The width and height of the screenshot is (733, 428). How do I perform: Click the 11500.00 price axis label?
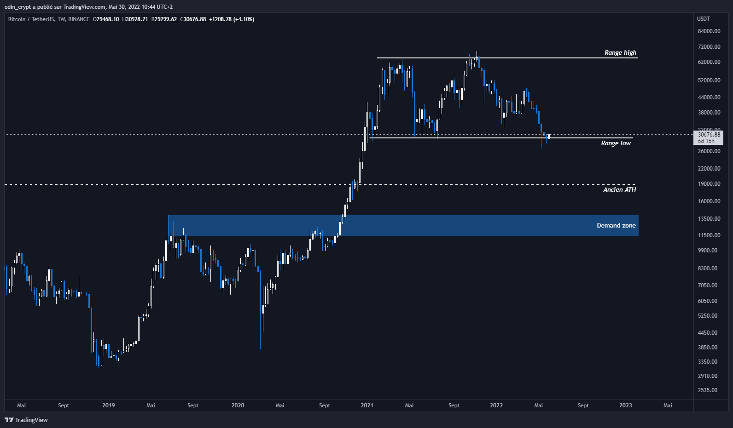[x=709, y=235]
